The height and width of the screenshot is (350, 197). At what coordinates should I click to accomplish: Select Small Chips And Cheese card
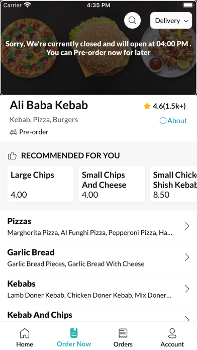pyautogui.click(x=112, y=184)
